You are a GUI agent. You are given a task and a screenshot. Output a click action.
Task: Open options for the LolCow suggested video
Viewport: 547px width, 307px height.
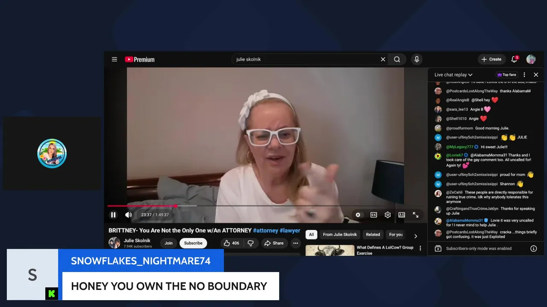pyautogui.click(x=420, y=248)
